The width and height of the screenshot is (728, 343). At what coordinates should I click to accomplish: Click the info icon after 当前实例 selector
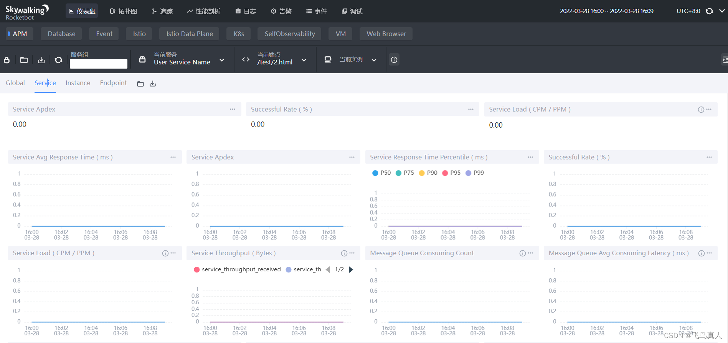coord(394,60)
